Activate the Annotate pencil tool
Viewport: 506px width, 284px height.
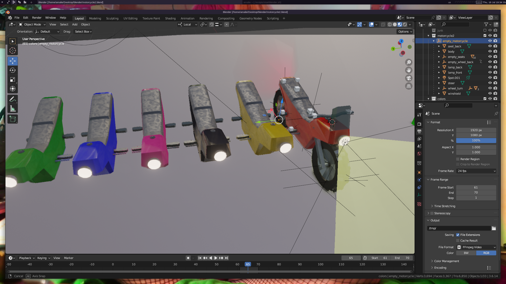[x=12, y=99]
